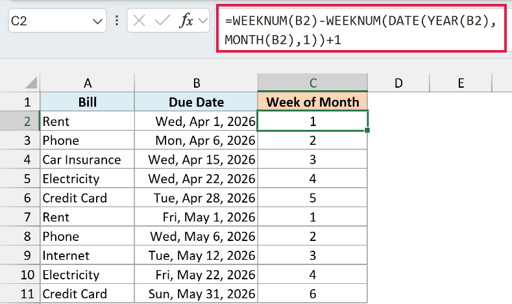
Task: Select column A header
Action: click(x=87, y=83)
